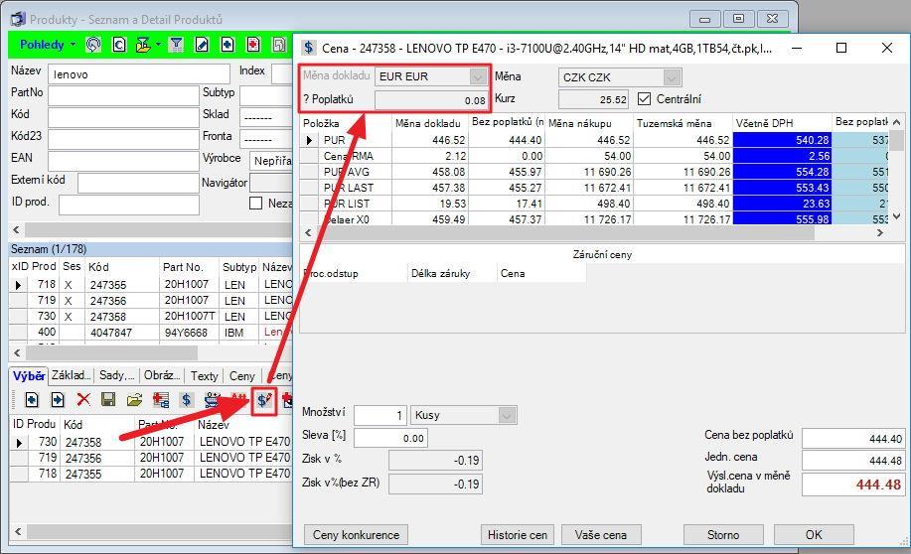Click the Množství quantity field
This screenshot has height=554, width=911.
click(x=380, y=415)
